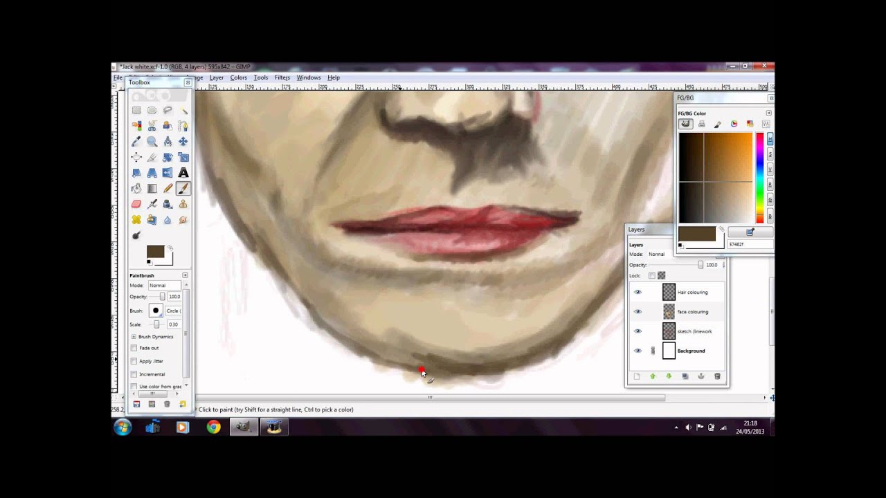Select the Free Select lasso tool

click(x=168, y=110)
